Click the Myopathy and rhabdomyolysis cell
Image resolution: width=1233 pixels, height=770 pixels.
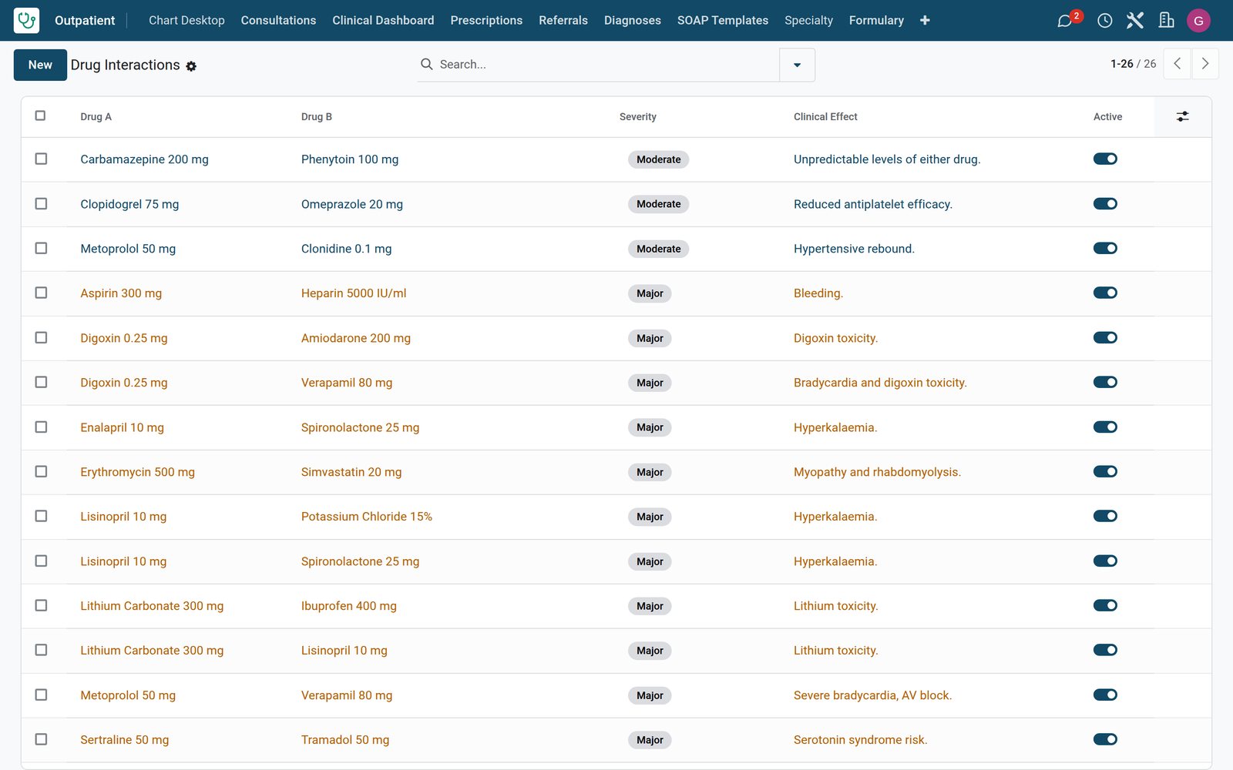(877, 472)
